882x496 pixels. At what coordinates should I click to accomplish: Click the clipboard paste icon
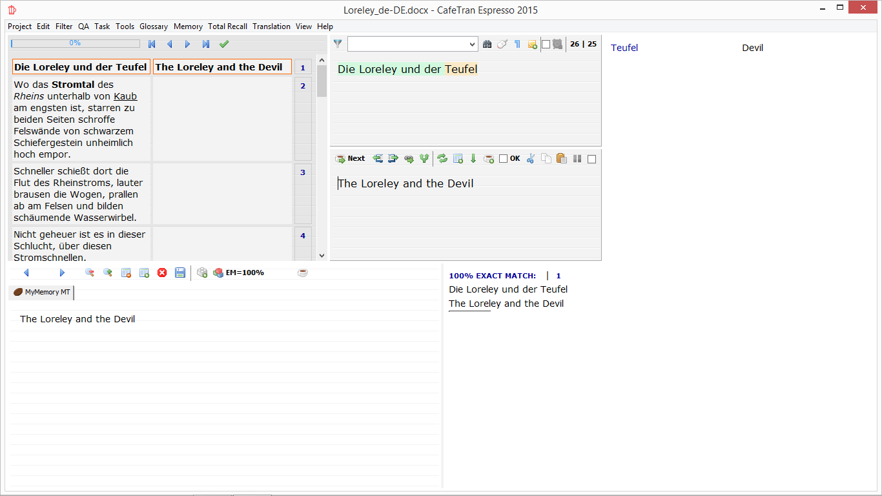[561, 158]
